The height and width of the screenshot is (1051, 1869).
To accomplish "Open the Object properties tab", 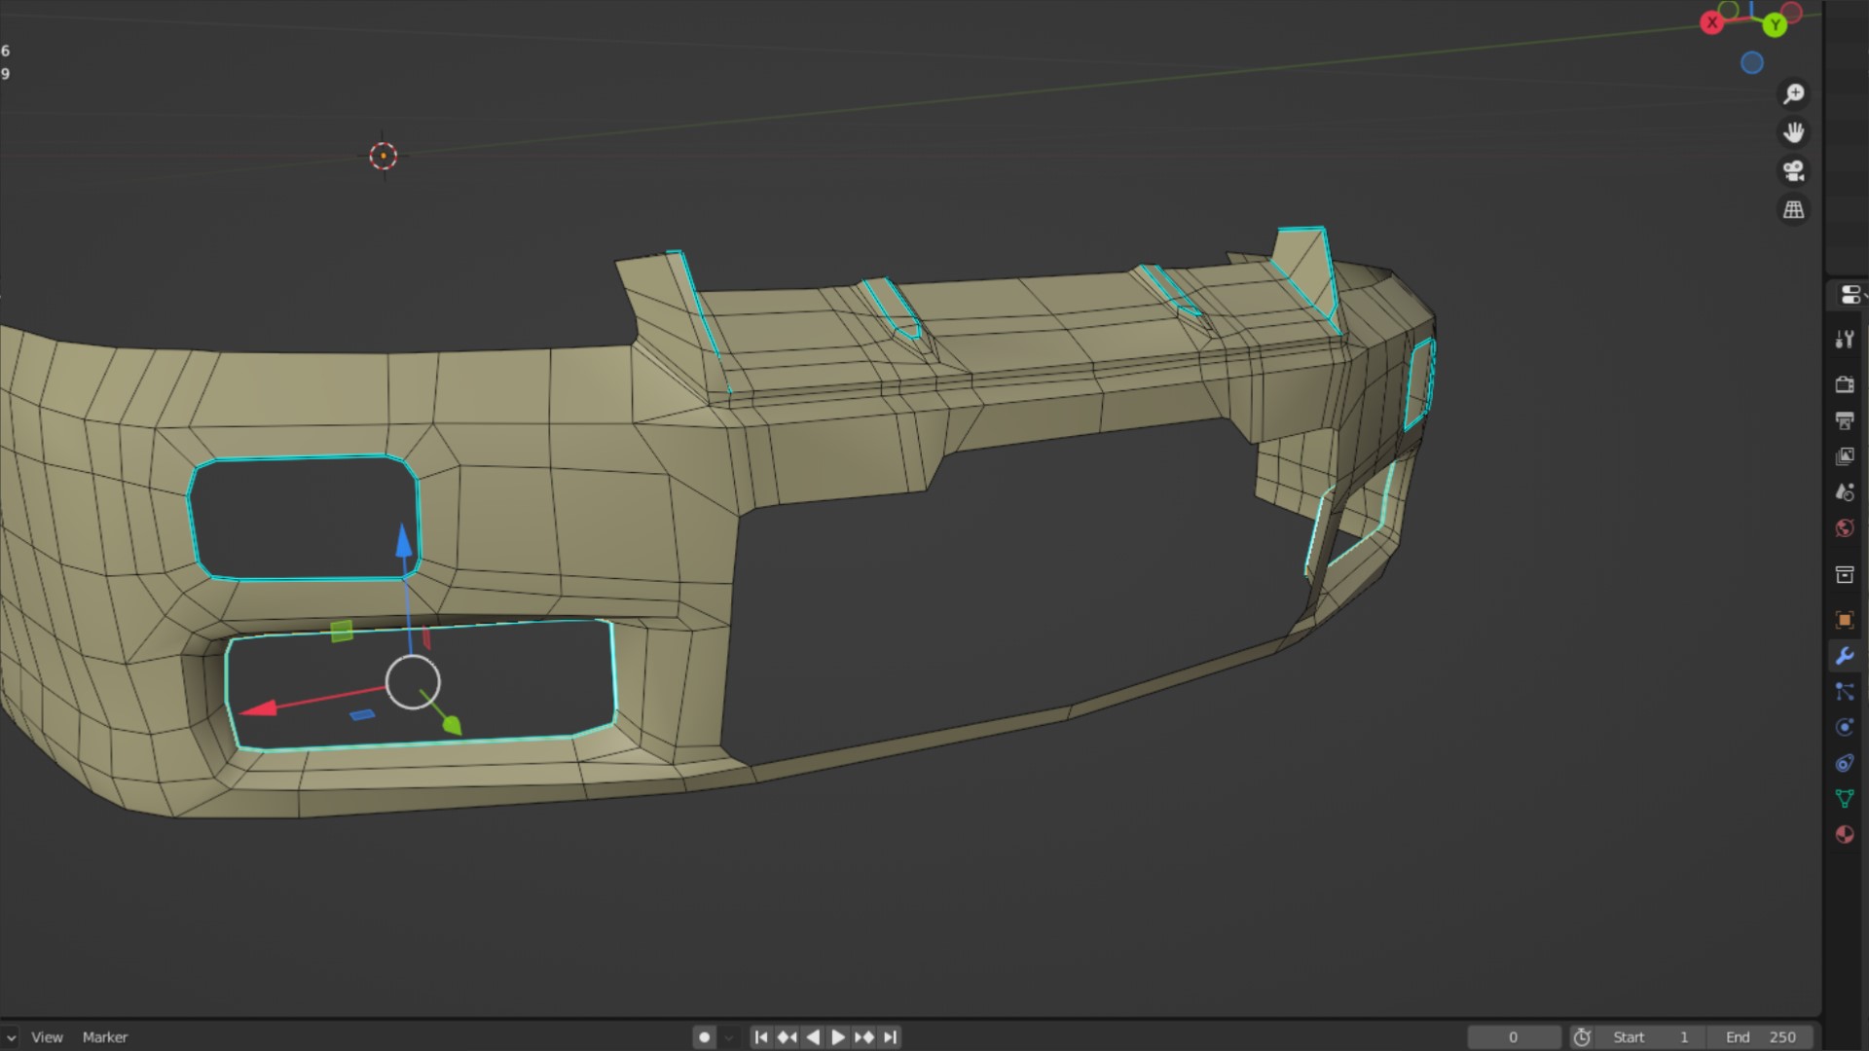I will pos(1845,620).
